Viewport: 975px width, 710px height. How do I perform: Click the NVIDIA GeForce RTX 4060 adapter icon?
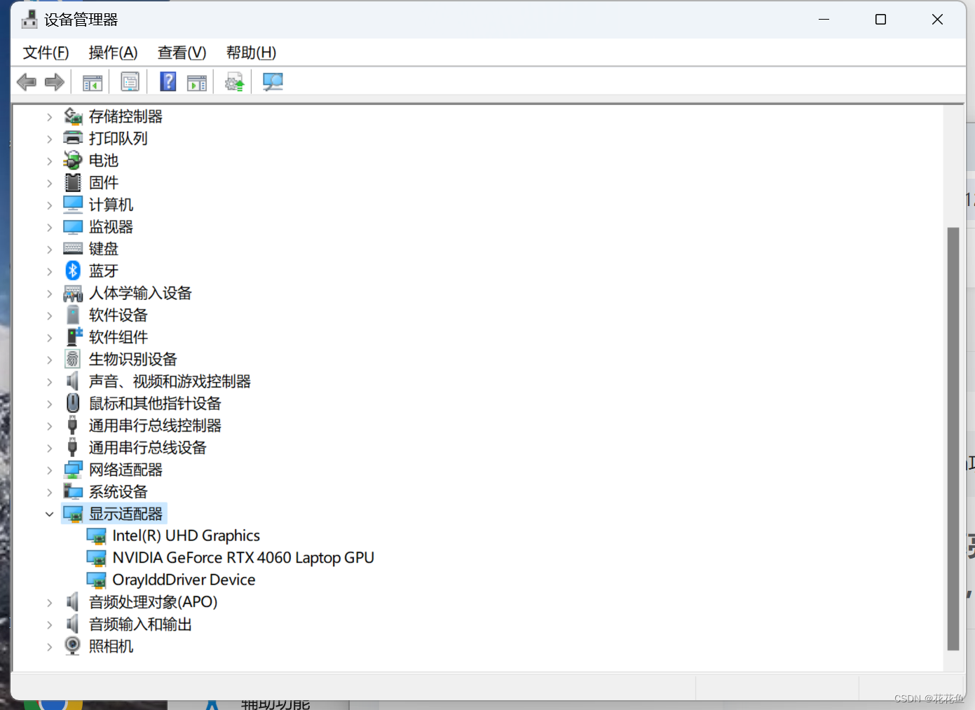(96, 558)
